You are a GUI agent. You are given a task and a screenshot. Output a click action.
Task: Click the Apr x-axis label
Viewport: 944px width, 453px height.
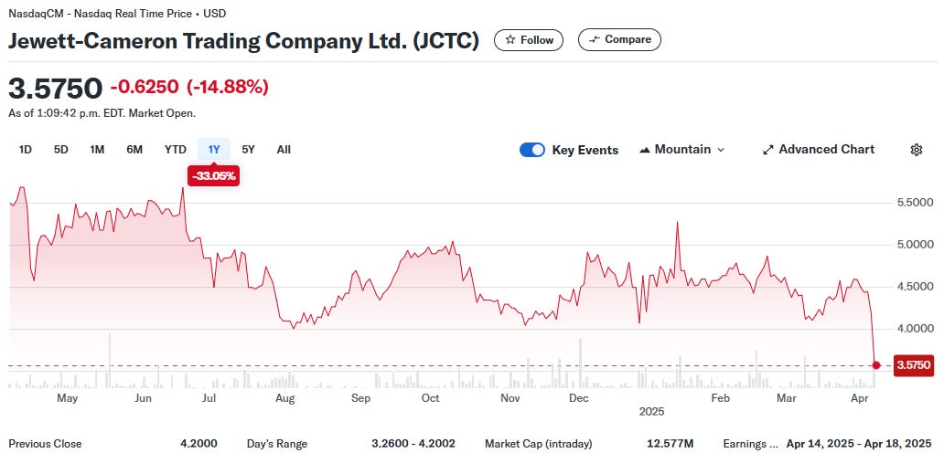(x=860, y=398)
